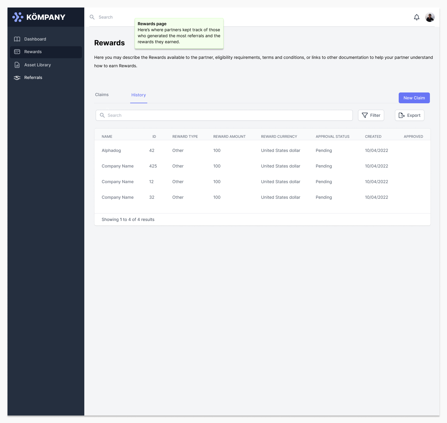The image size is (447, 423).
Task: Open the user profile avatar
Action: (430, 17)
